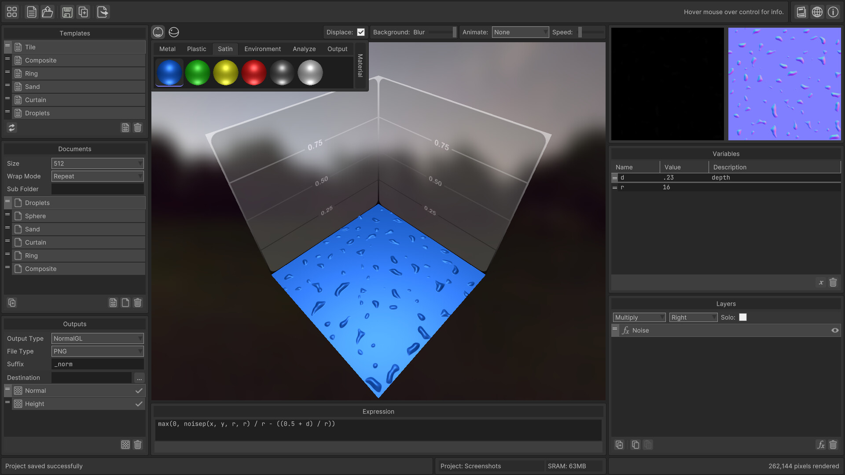Click the Destination browse button
The image size is (845, 475).
point(139,378)
